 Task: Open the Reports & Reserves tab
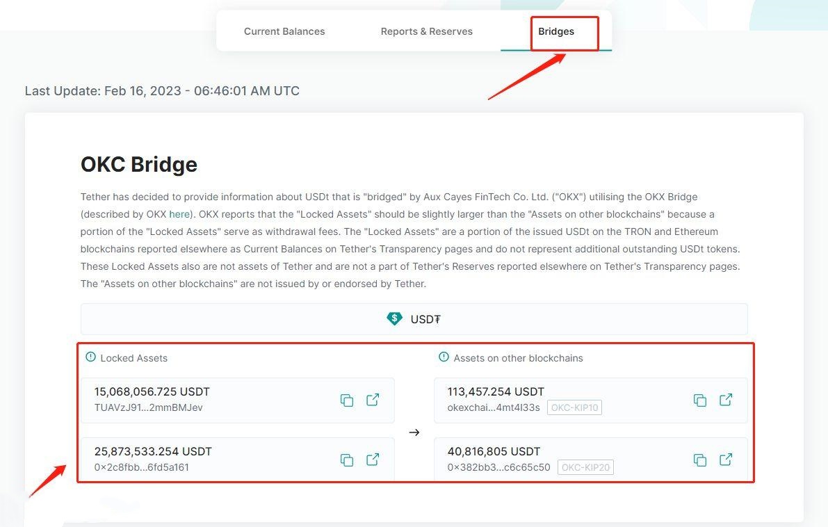pos(427,31)
